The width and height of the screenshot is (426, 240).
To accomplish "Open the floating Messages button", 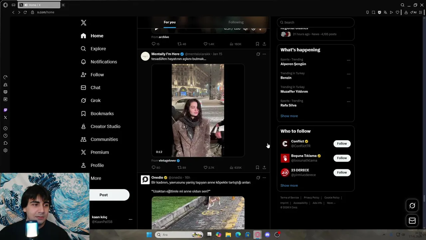I will [412, 221].
